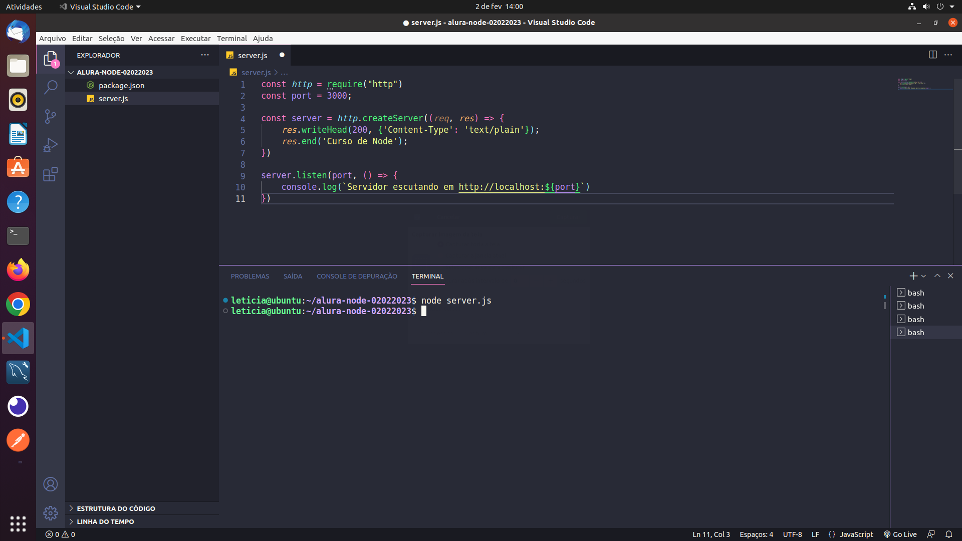Click the feedback icon in status bar

tap(931, 534)
